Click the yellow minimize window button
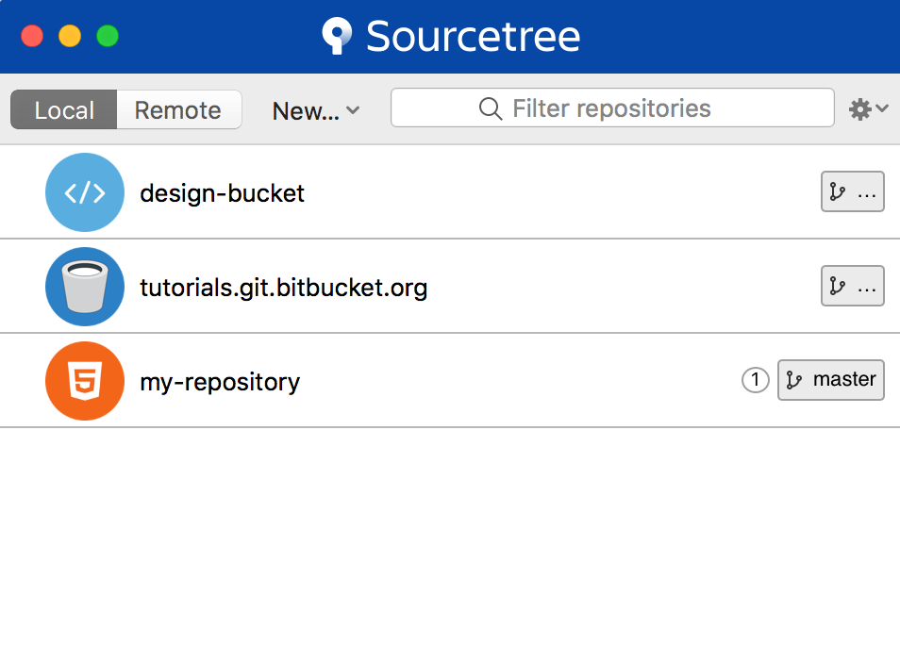This screenshot has height=662, width=900. click(70, 36)
